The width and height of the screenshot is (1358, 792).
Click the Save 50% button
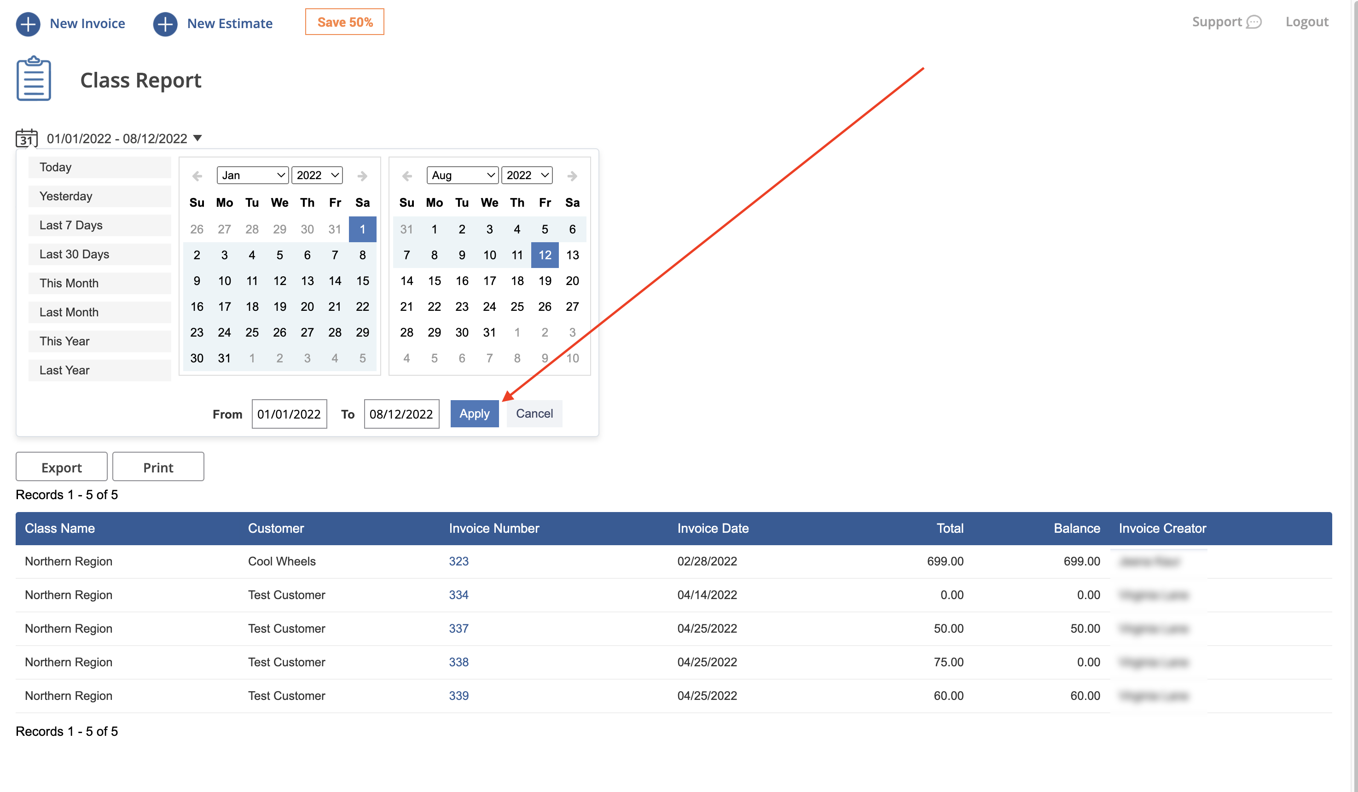click(344, 22)
